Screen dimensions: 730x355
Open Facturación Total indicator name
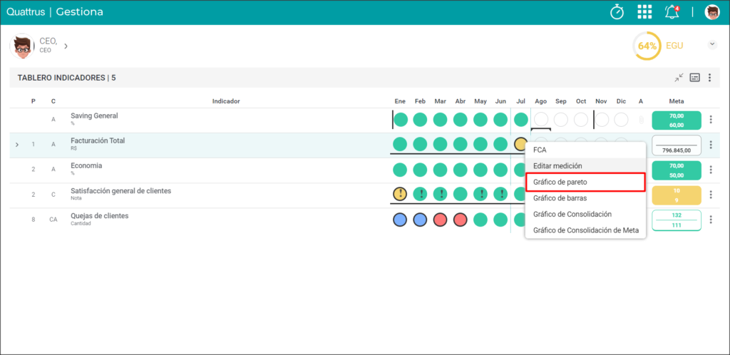point(98,140)
